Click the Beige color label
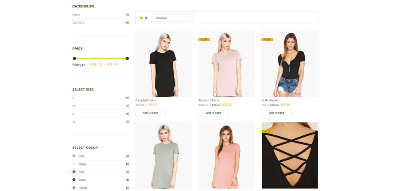 [82, 164]
